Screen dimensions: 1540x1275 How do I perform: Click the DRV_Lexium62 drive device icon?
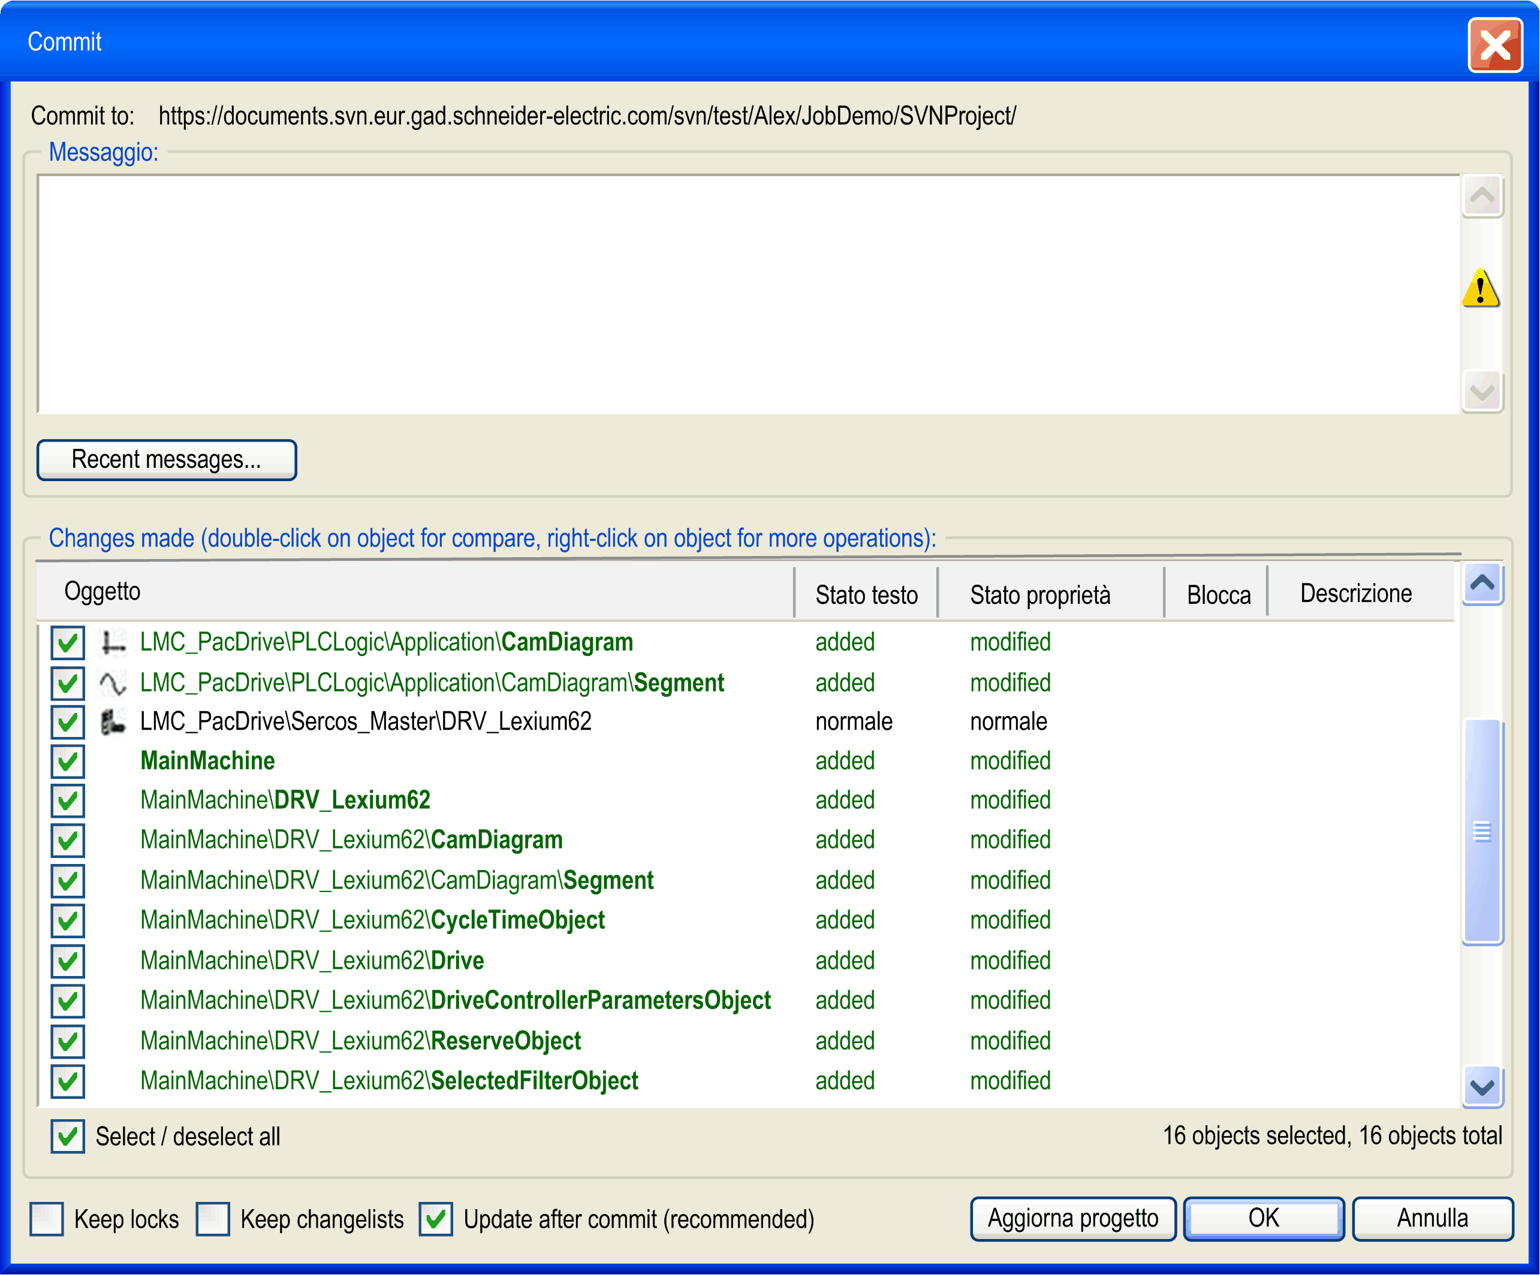point(113,723)
